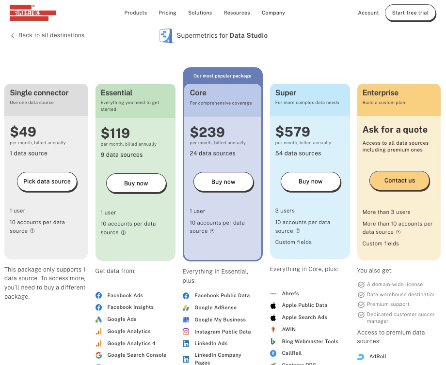
Task: Click the 54 data sources text
Action: (x=298, y=153)
